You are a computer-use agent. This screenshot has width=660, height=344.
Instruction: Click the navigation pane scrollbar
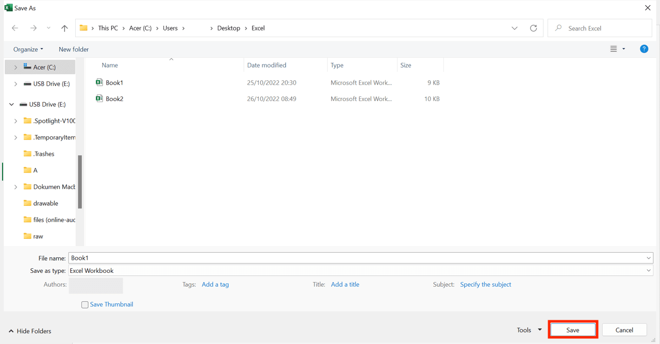(80, 182)
